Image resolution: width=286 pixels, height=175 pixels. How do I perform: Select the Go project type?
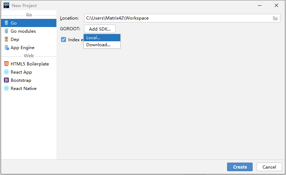click(29, 23)
